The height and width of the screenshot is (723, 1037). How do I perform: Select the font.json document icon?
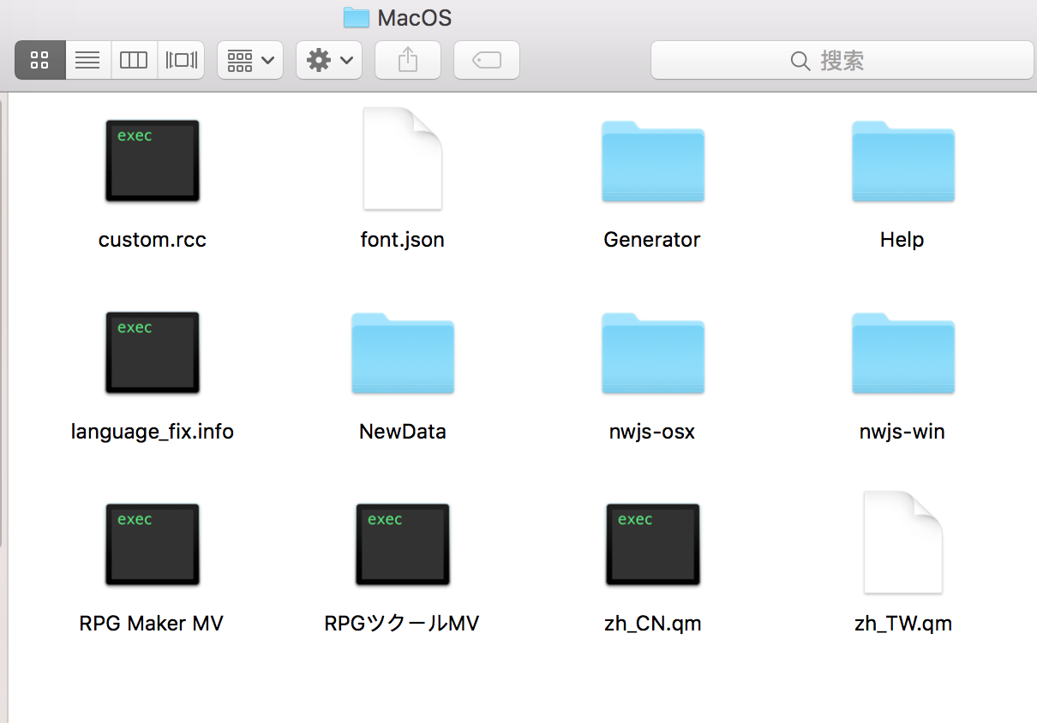(x=403, y=158)
